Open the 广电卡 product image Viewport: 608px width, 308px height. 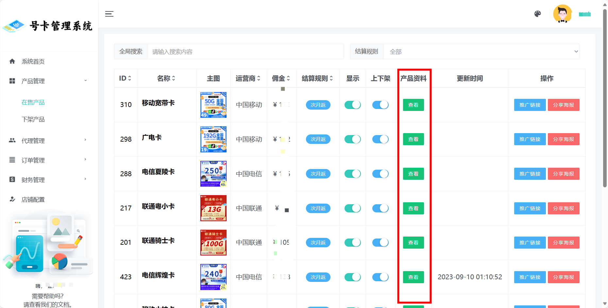pos(213,139)
